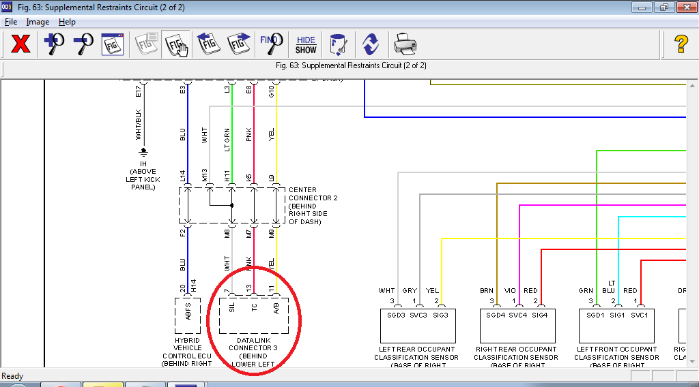Toggle Hide/Show button in toolbar
Viewport: 699px width, 387px height.
point(306,45)
